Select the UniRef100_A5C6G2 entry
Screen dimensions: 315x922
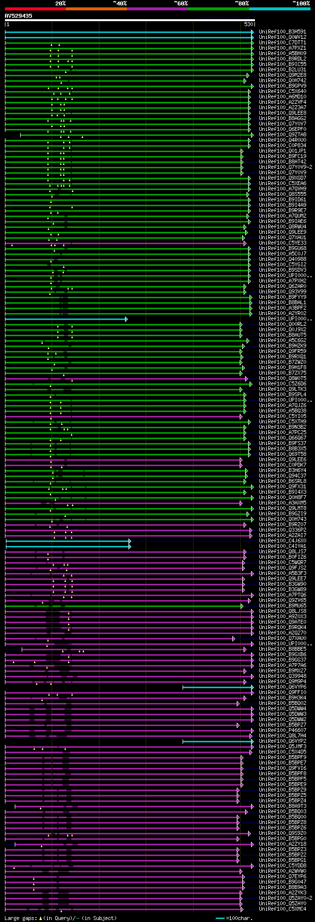tap(283, 341)
